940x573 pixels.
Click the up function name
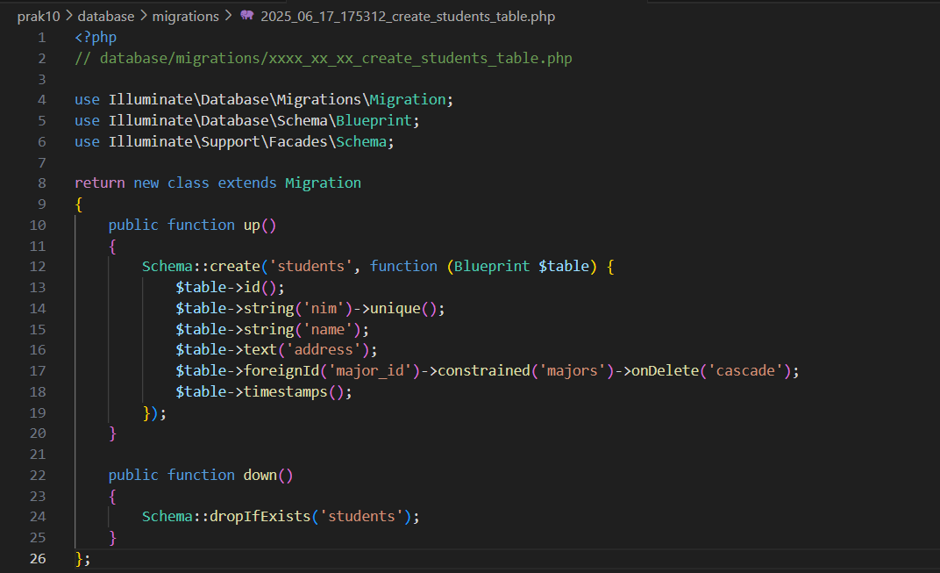(252, 225)
